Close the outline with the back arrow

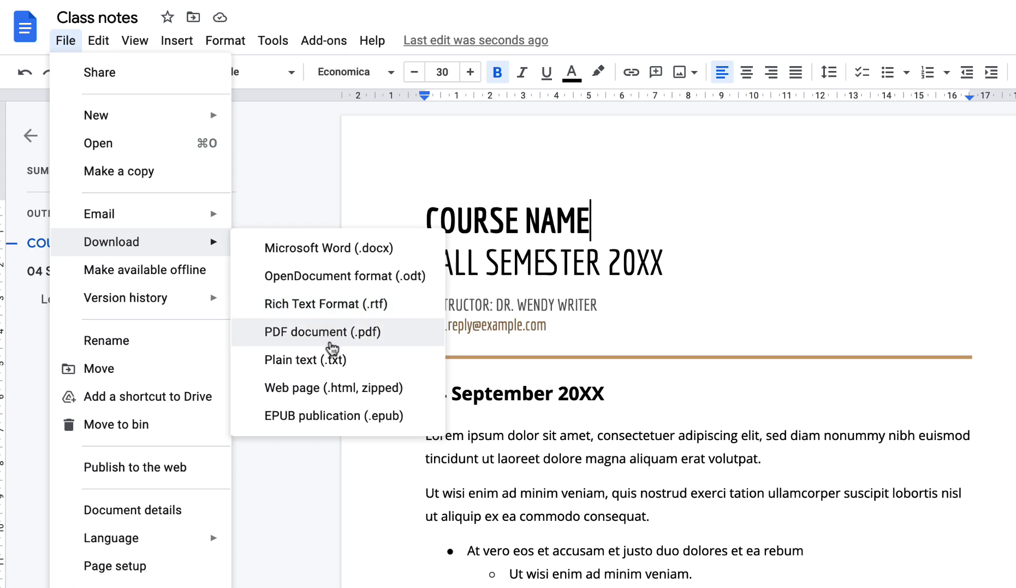tap(31, 135)
